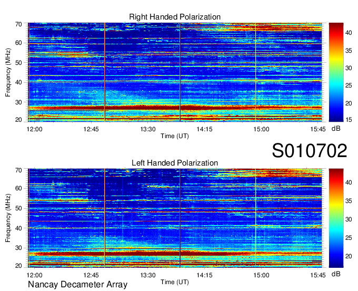Click the Right Handed Polarization spectrogram image
This screenshot has width=358, height=291.
pos(175,72)
